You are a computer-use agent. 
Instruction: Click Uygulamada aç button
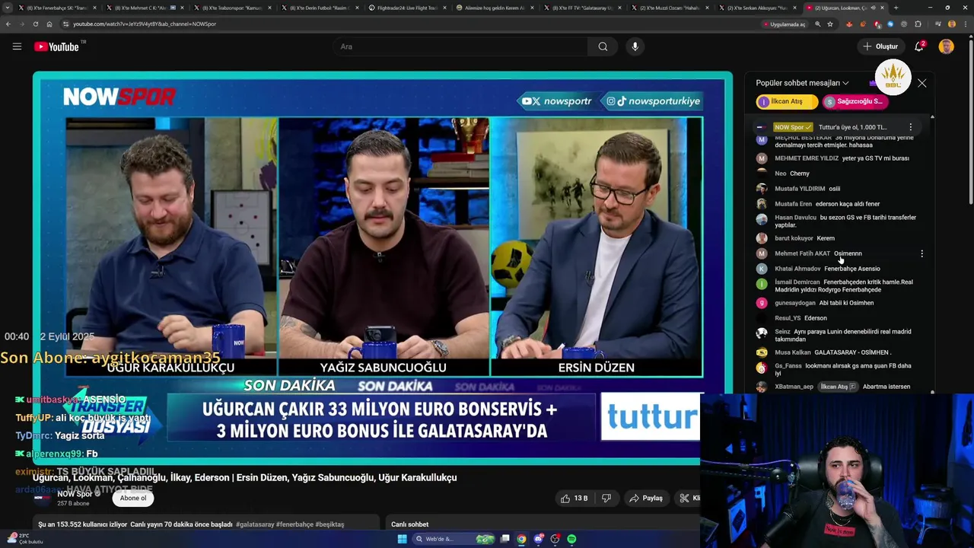point(784,24)
